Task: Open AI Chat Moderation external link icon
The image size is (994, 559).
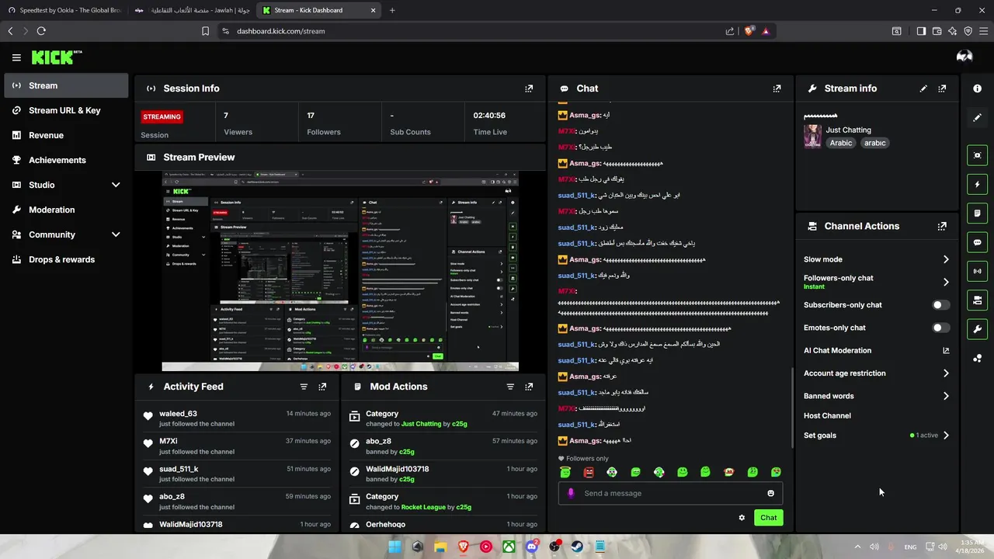Action: (x=946, y=351)
